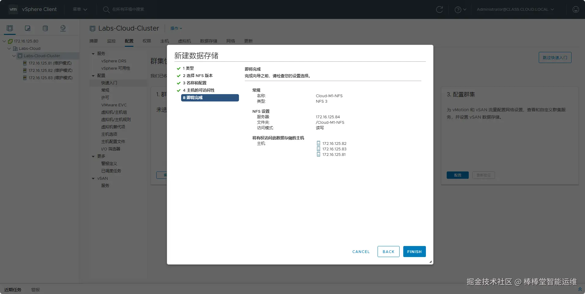Viewport: 585px width, 294px height.
Task: Open the 近期任务 panel tab
Action: click(x=13, y=290)
